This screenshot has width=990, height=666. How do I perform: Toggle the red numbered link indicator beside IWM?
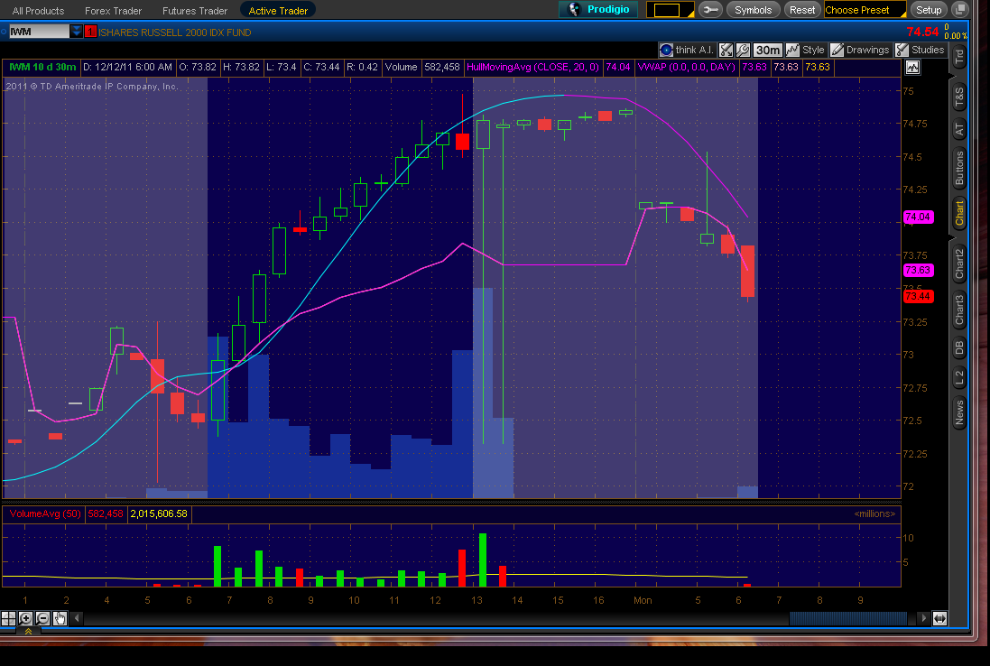89,32
